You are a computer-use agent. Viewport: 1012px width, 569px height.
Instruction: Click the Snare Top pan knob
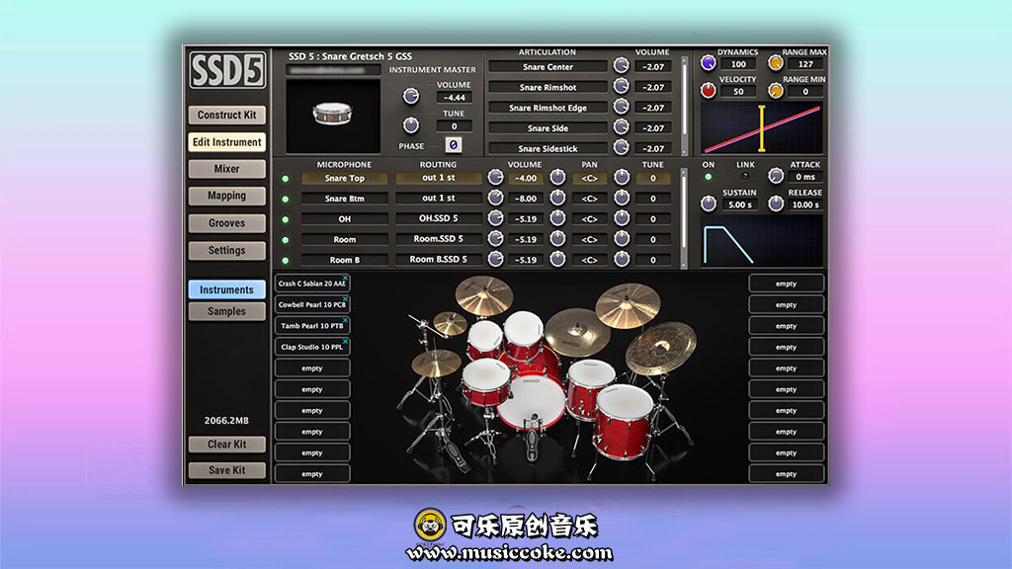click(557, 178)
